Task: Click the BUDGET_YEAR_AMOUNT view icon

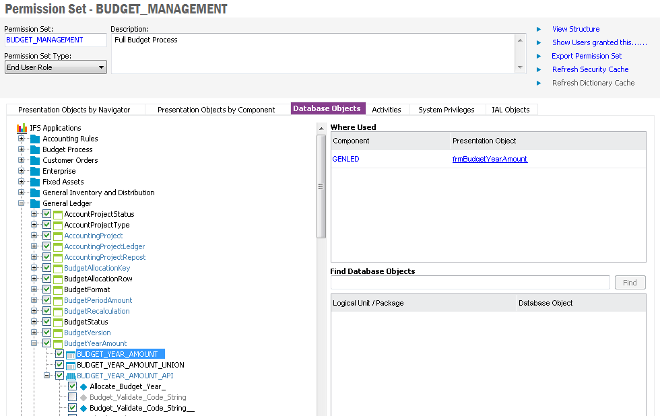Action: pos(70,355)
